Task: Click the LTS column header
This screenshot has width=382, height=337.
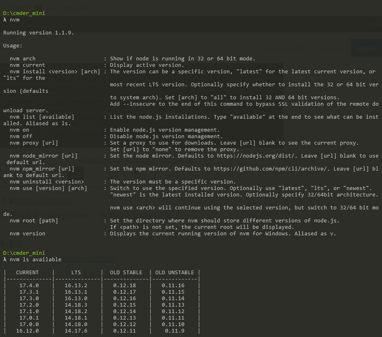Action: click(76, 273)
